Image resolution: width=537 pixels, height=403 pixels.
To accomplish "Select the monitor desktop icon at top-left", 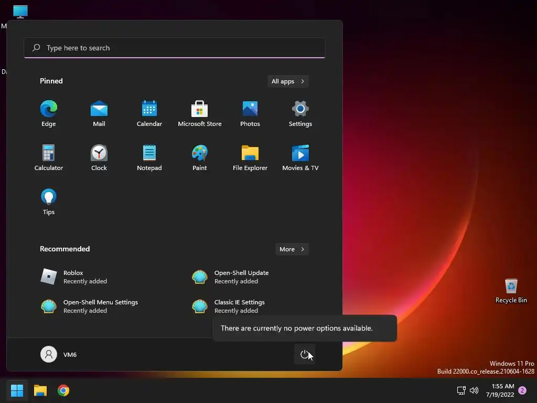I will point(20,12).
